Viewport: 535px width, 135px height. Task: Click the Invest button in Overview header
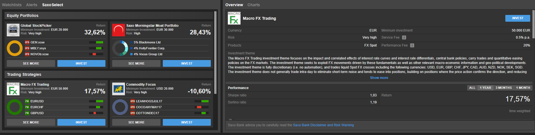(x=518, y=18)
